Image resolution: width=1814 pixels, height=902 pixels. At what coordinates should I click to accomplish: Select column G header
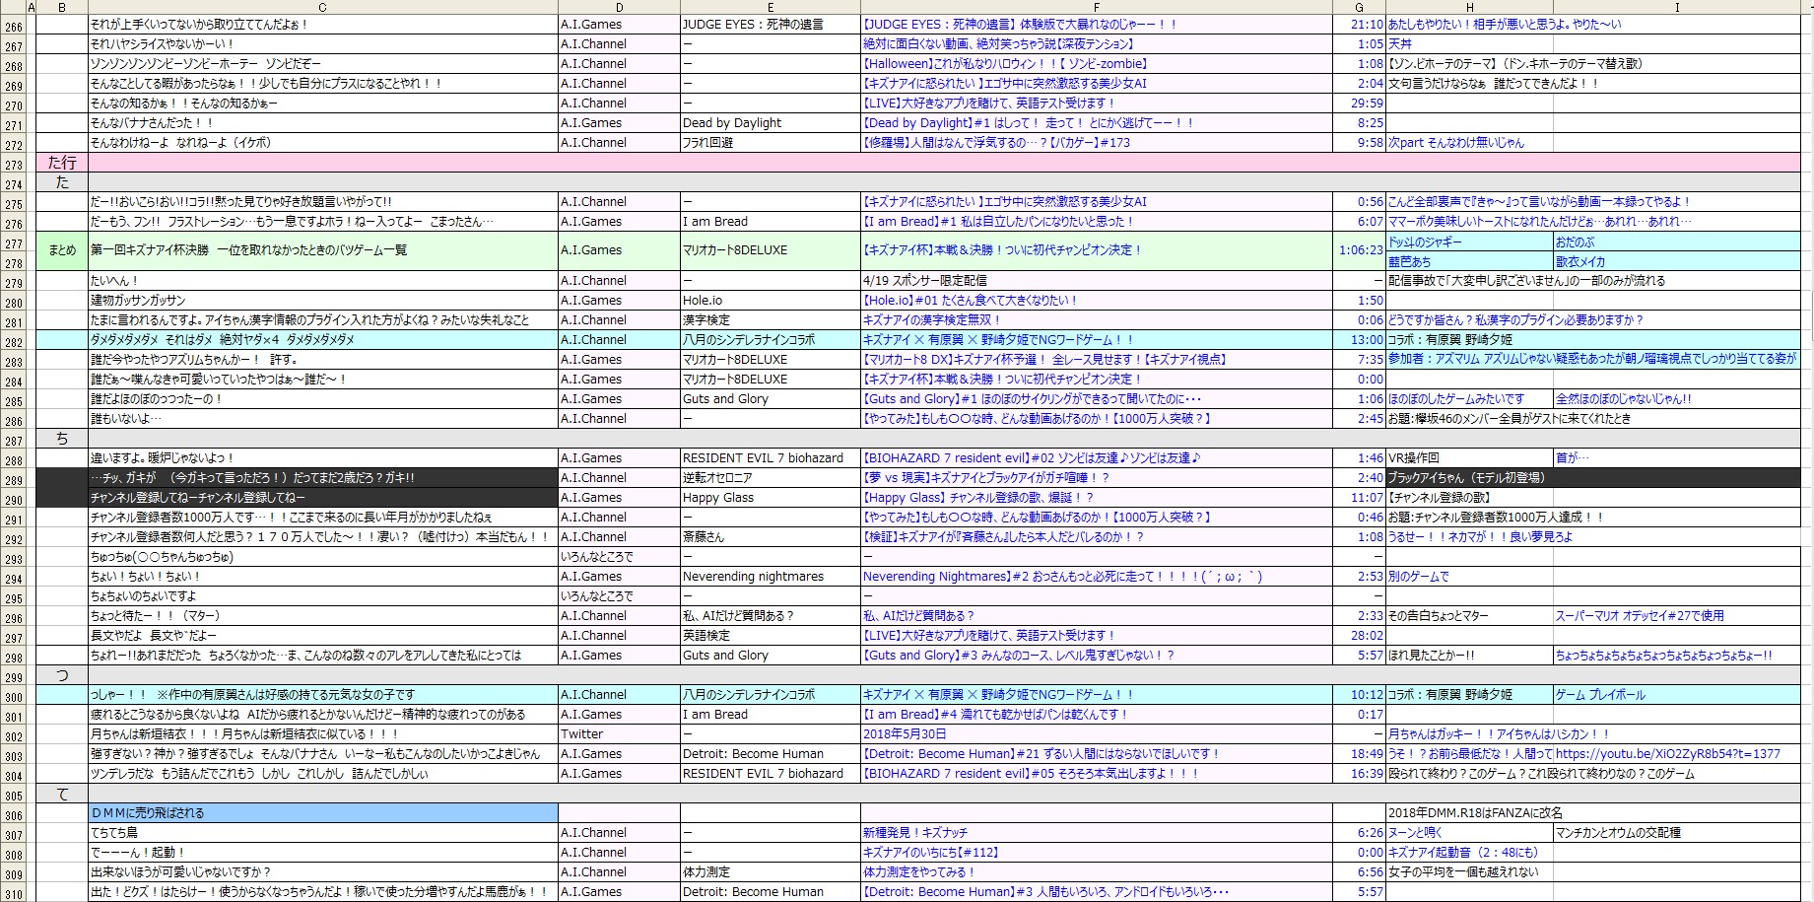pyautogui.click(x=1359, y=7)
